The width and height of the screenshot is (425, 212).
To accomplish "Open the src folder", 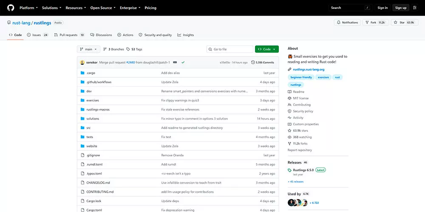I will click(88, 128).
